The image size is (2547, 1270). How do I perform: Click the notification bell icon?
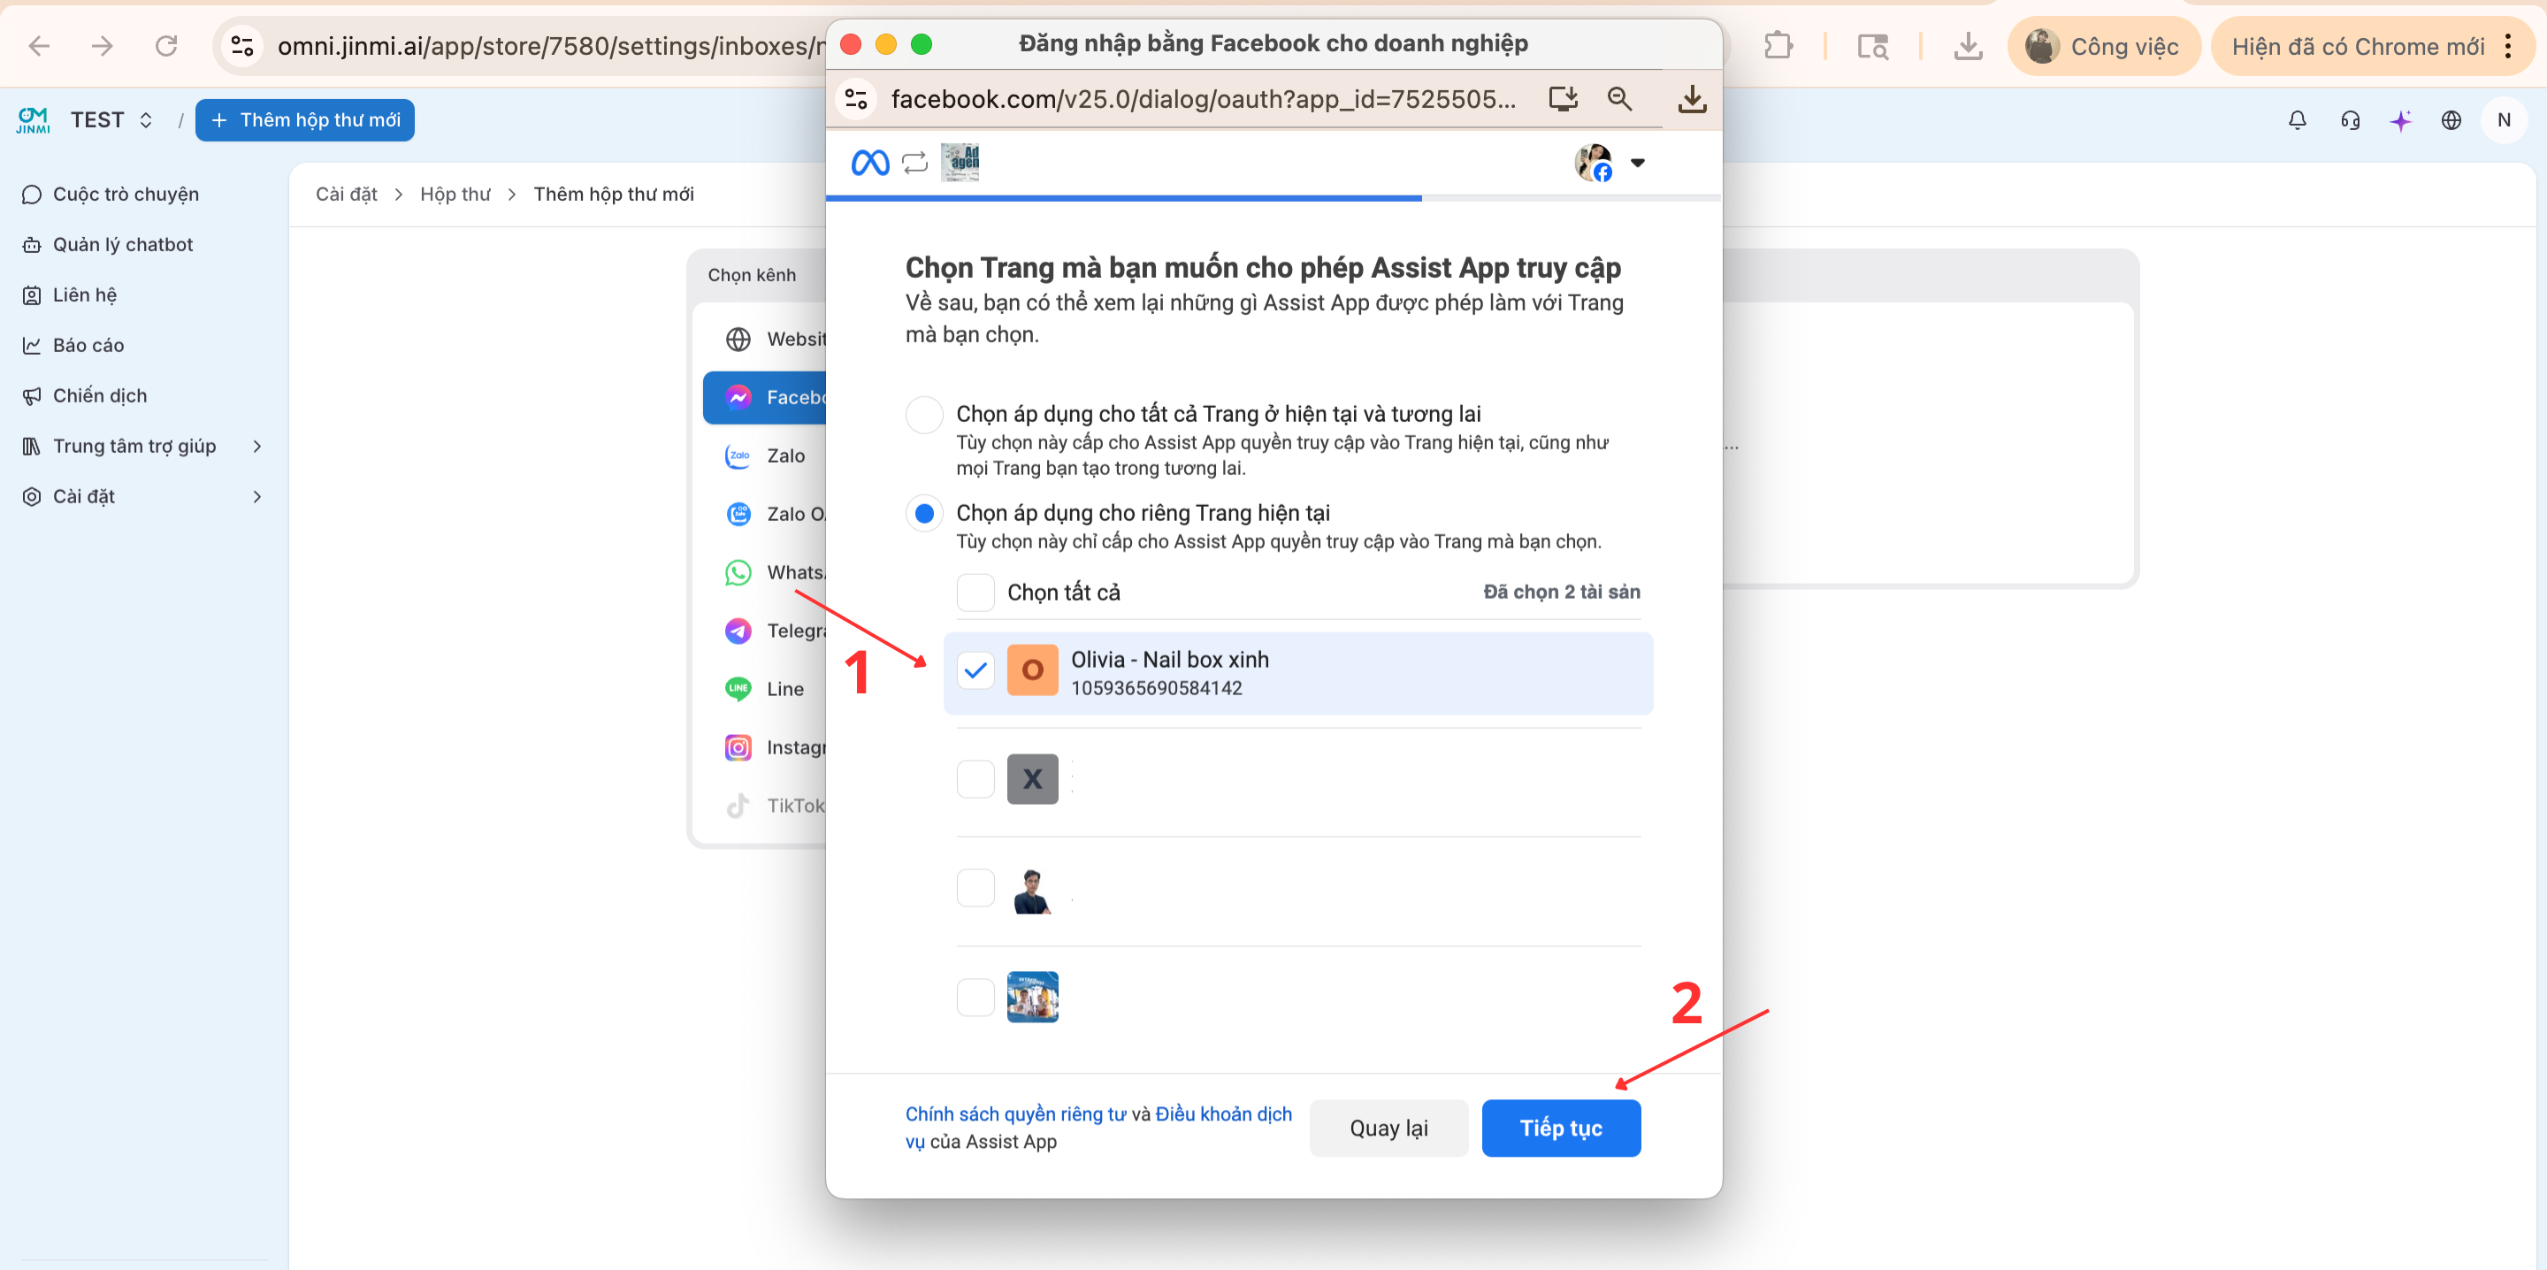[2297, 119]
